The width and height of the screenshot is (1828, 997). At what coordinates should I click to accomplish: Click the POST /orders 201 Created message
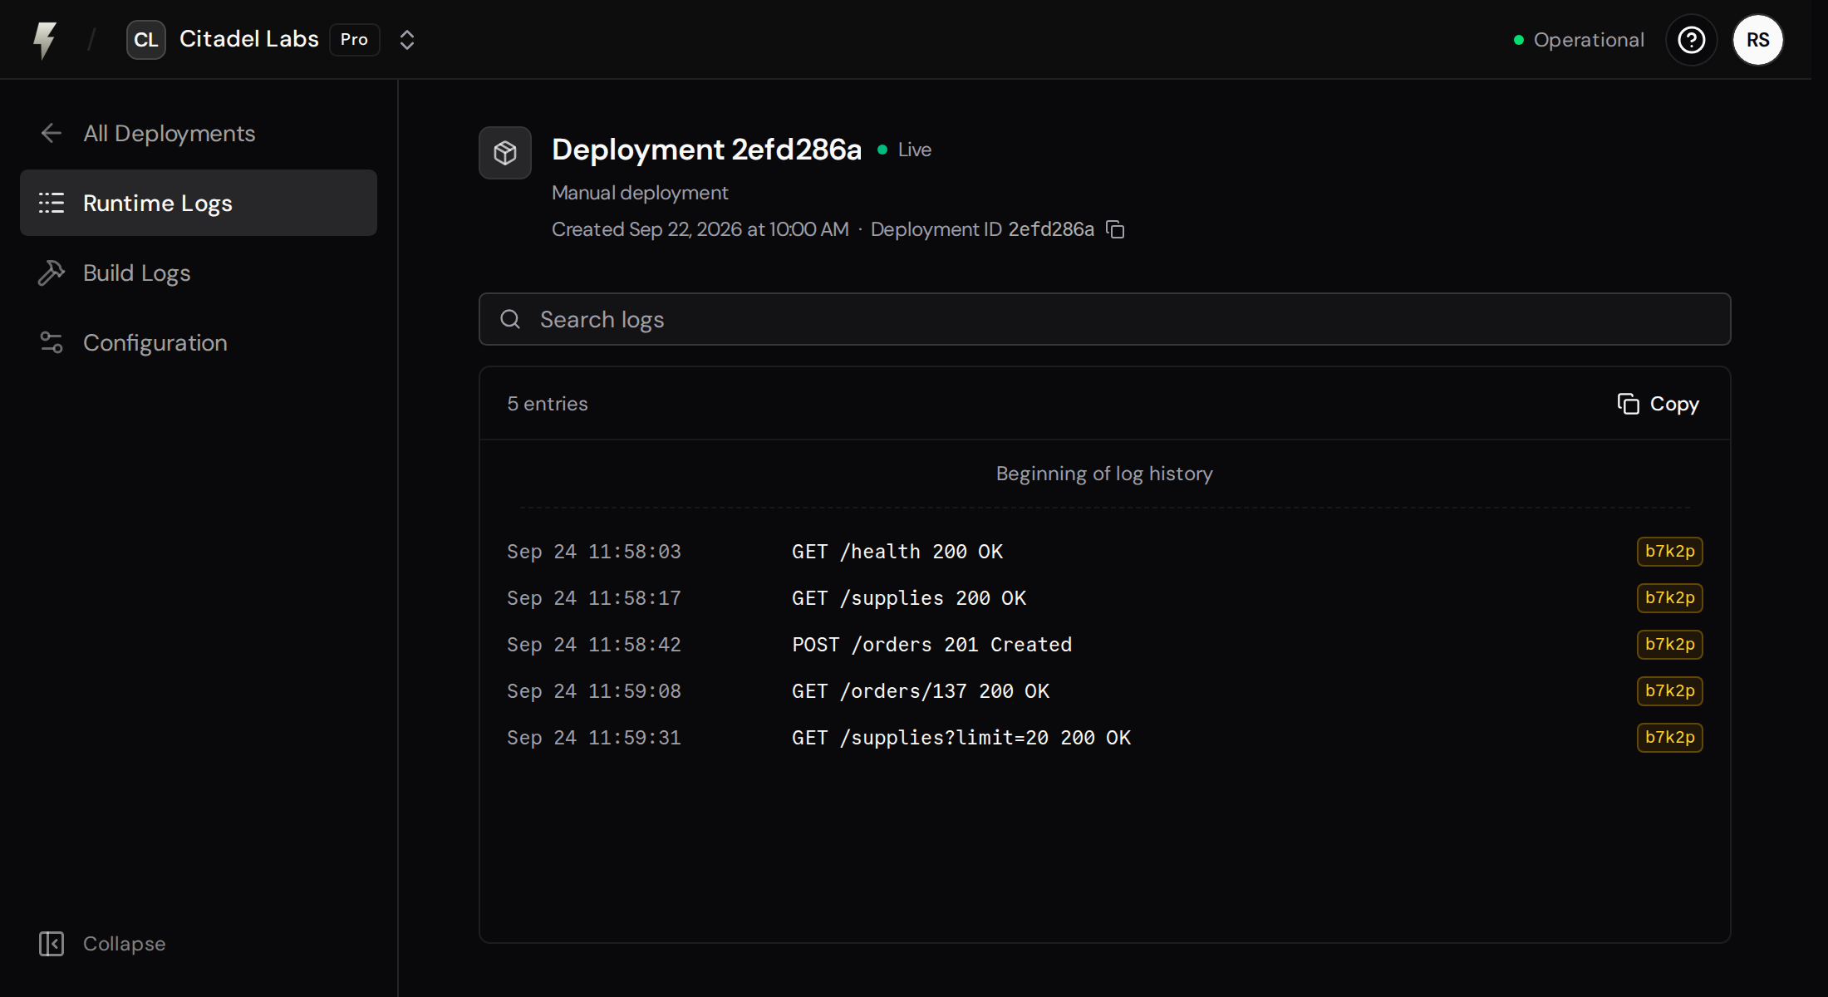click(x=932, y=645)
